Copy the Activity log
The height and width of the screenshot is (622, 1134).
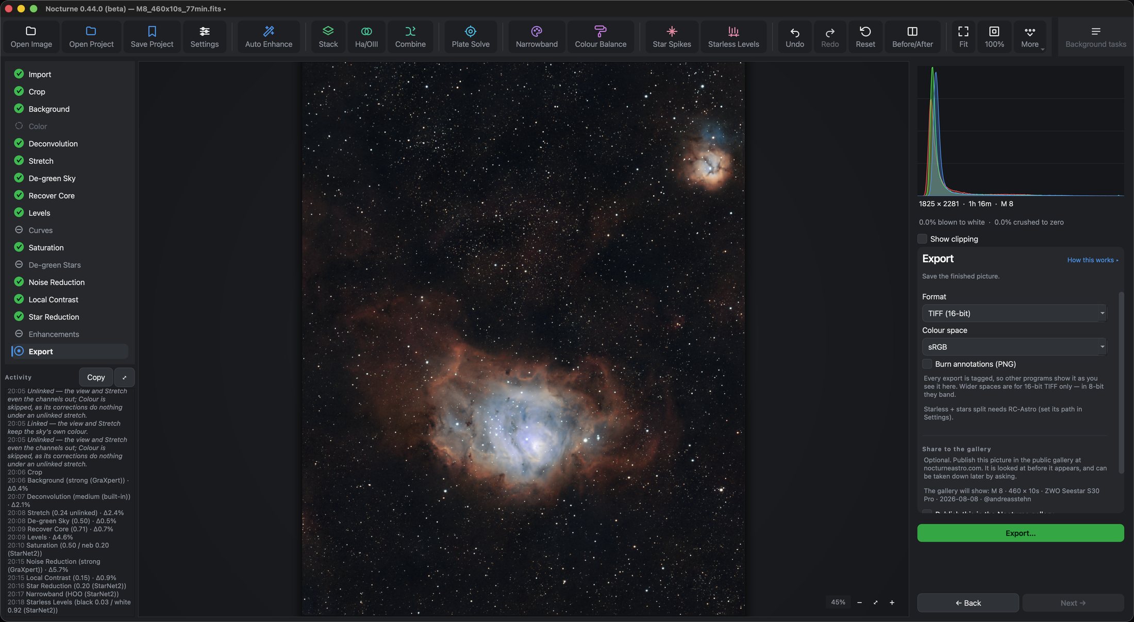(x=96, y=377)
